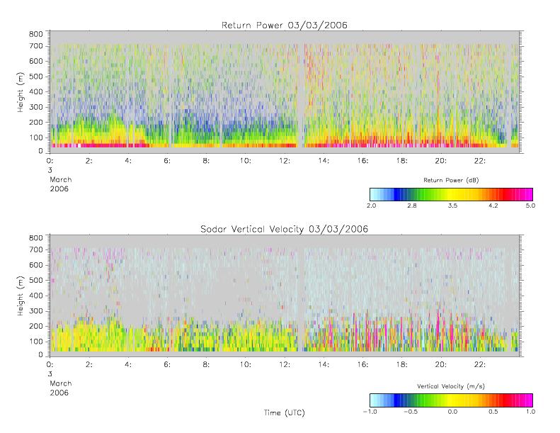Click the Return Power 03/03/2006 plot title
The image size is (560, 433).
pyautogui.click(x=285, y=25)
